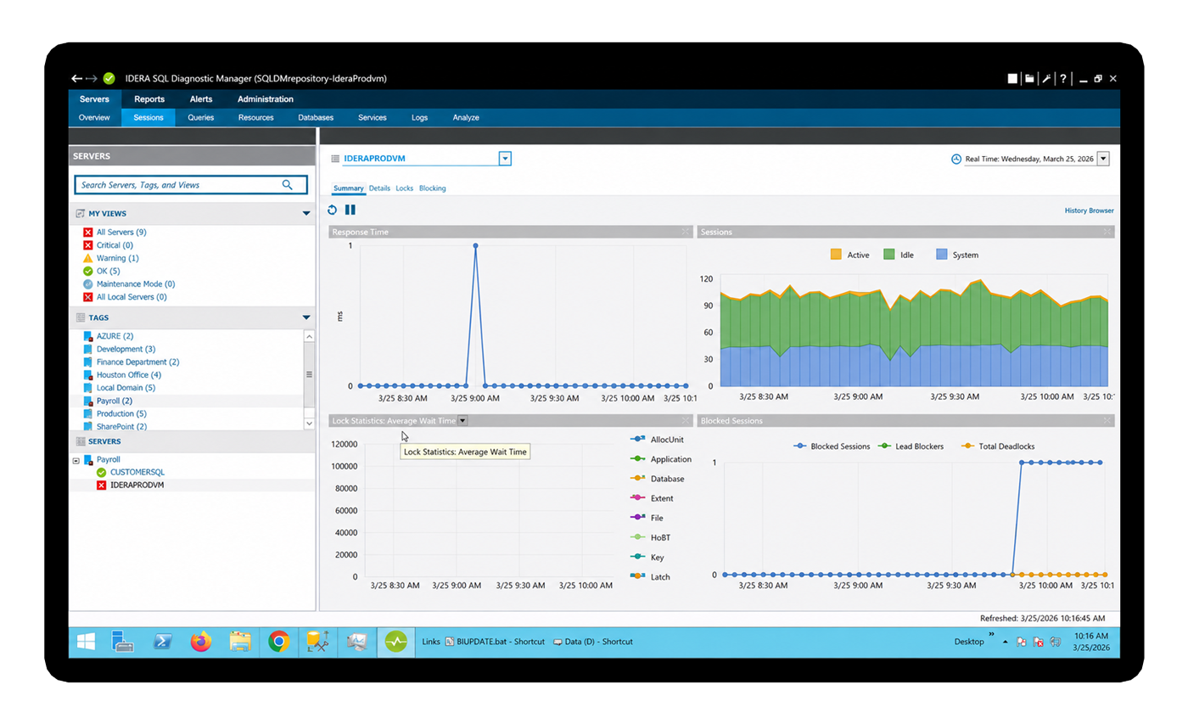Click the server list icon beside IDERAPRODVM dropdown
Viewport: 1188px width, 724px height.
pyautogui.click(x=335, y=159)
